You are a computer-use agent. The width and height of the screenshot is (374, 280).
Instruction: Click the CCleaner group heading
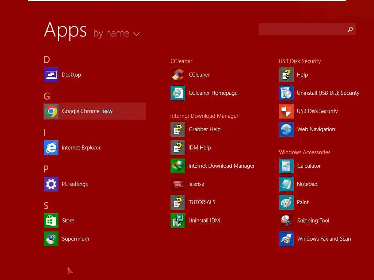(181, 61)
